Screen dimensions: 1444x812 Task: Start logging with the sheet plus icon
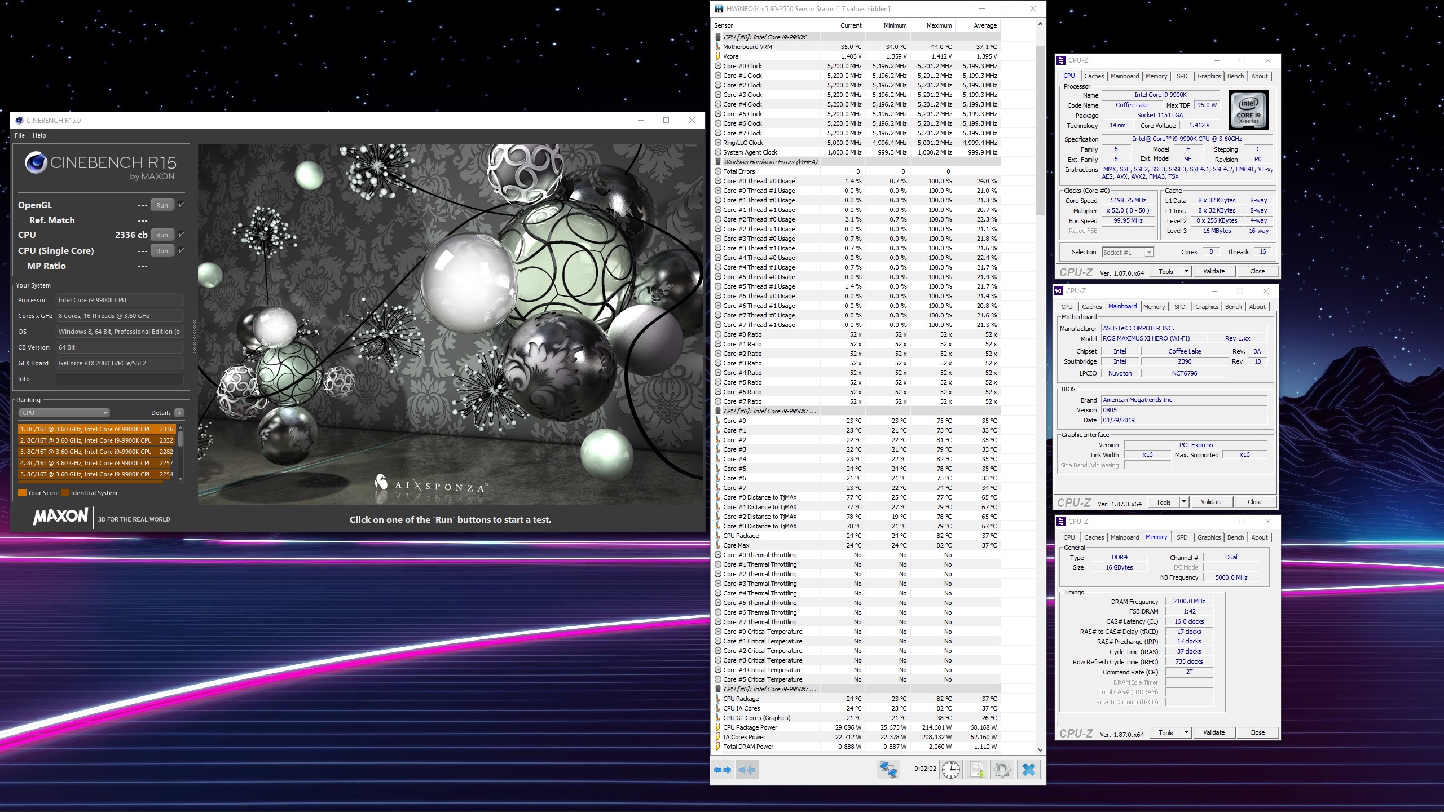click(x=977, y=770)
